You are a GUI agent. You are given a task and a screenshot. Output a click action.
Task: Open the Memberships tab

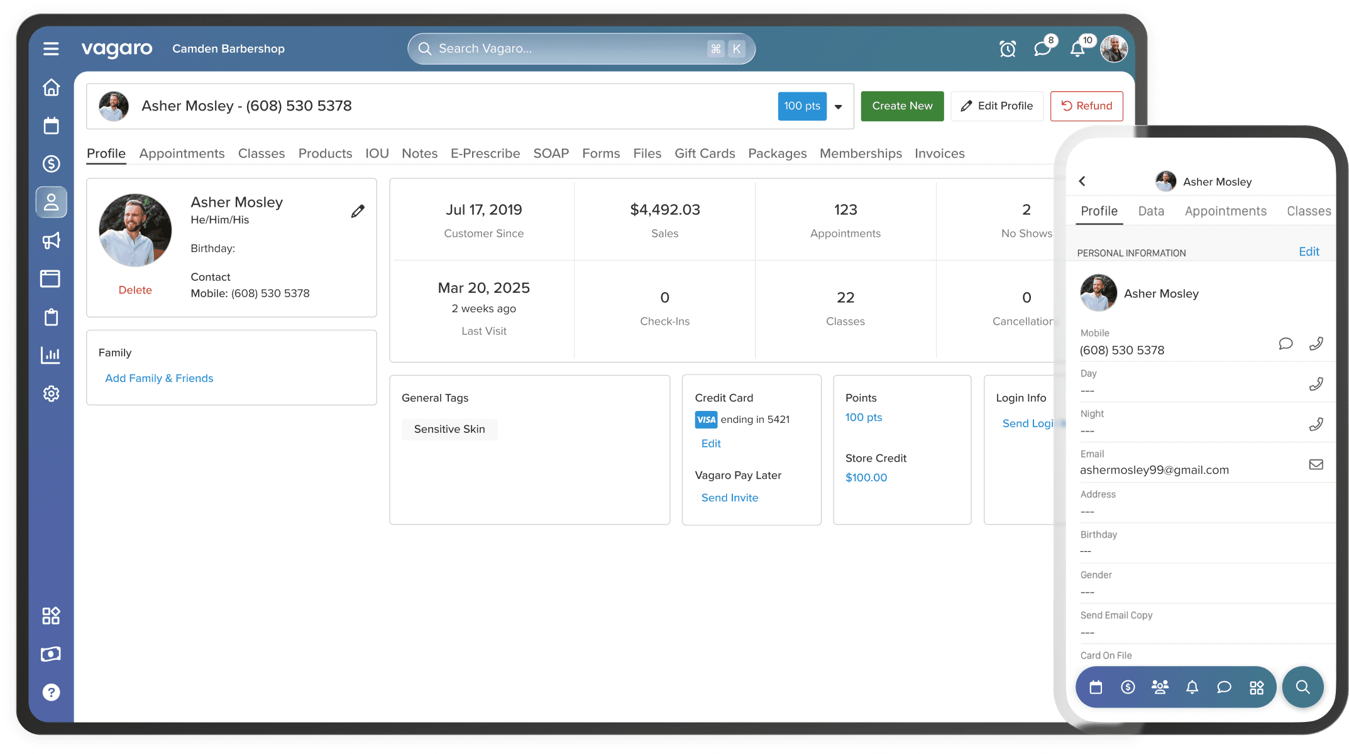click(860, 154)
